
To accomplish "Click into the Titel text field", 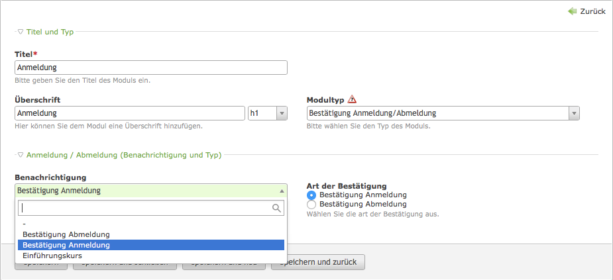I will click(x=150, y=68).
